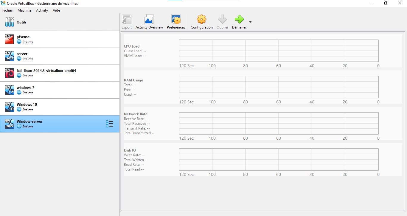Open Window-server machine tools list icon
Screen dimensions: 407x216
(110, 124)
